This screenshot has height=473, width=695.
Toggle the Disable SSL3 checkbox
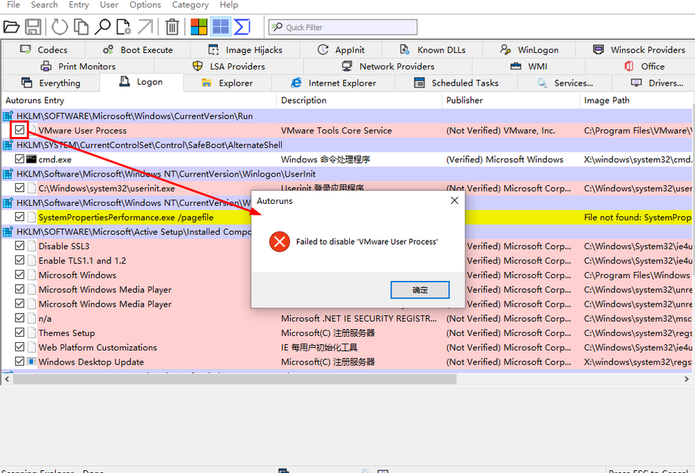click(19, 246)
